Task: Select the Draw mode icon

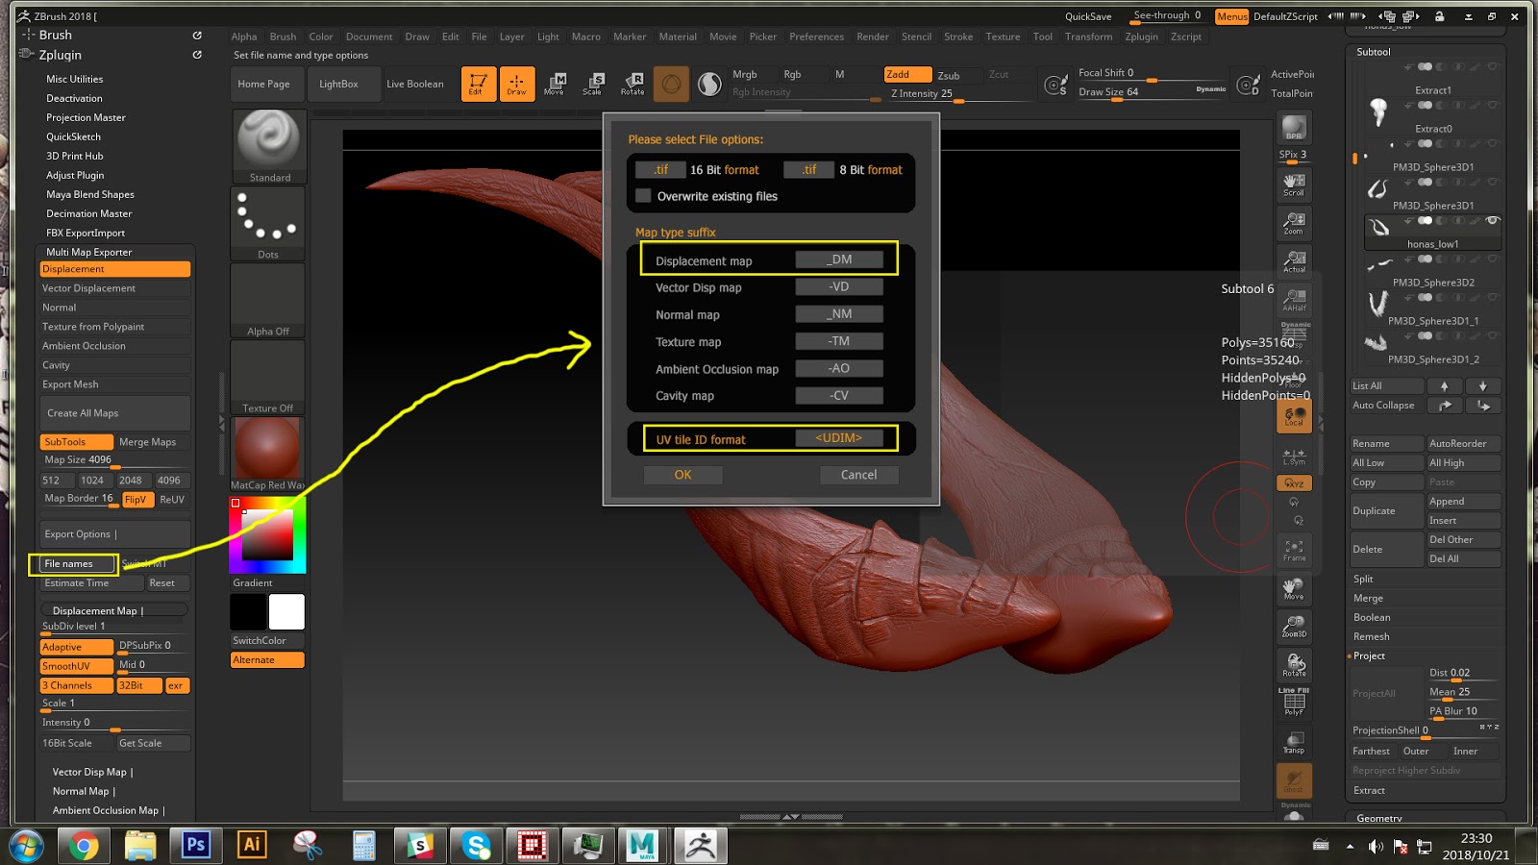Action: click(x=516, y=84)
